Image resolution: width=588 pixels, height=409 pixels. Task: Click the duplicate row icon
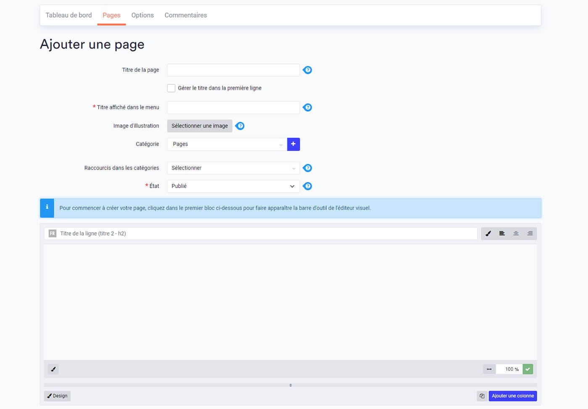click(482, 396)
